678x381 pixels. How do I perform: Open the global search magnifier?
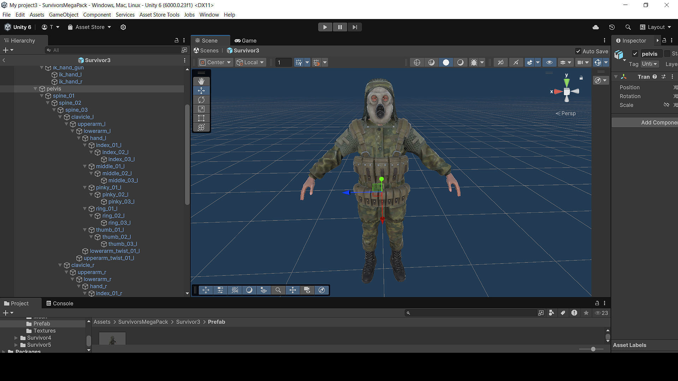[x=628, y=27]
